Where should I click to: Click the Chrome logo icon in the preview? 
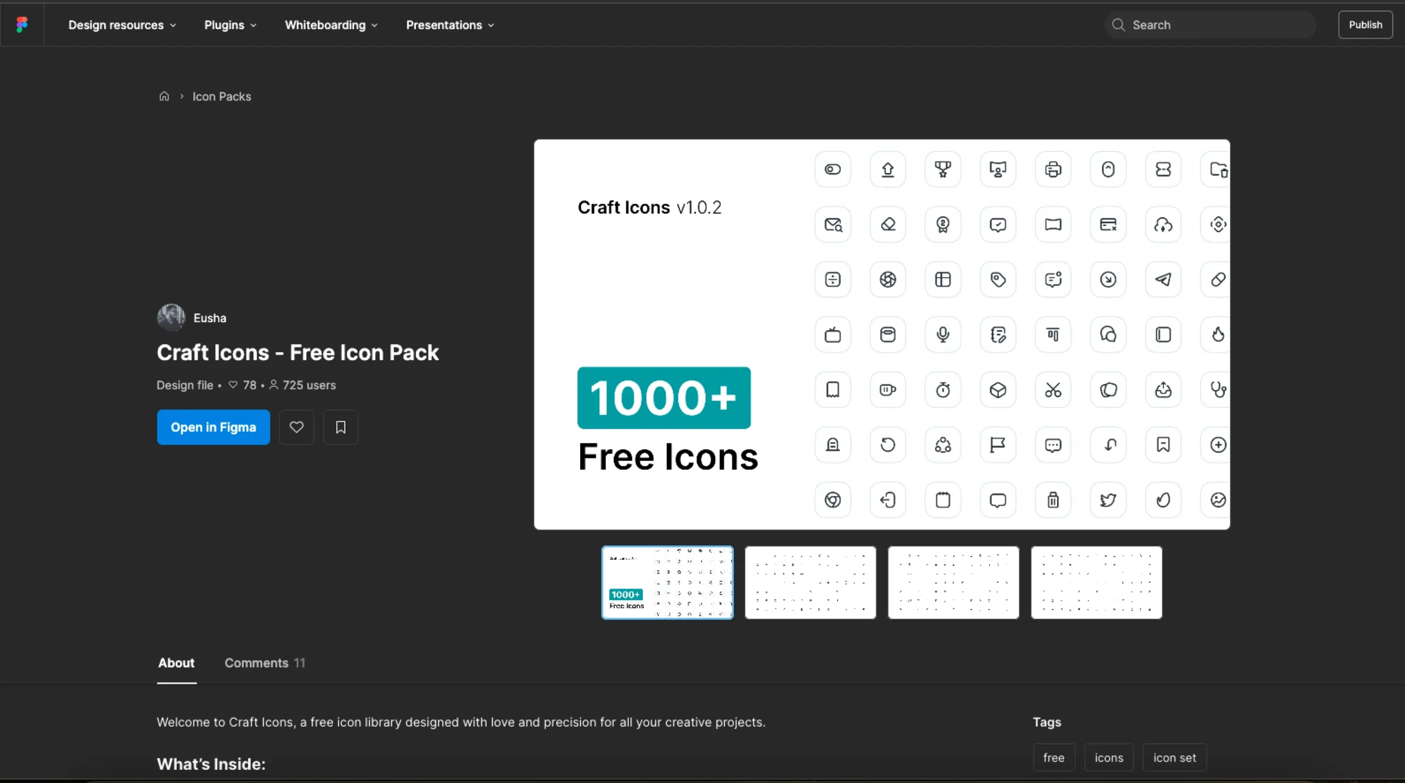click(833, 500)
